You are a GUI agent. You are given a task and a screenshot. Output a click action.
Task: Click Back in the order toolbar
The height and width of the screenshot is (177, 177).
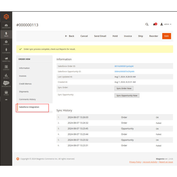click(x=70, y=36)
